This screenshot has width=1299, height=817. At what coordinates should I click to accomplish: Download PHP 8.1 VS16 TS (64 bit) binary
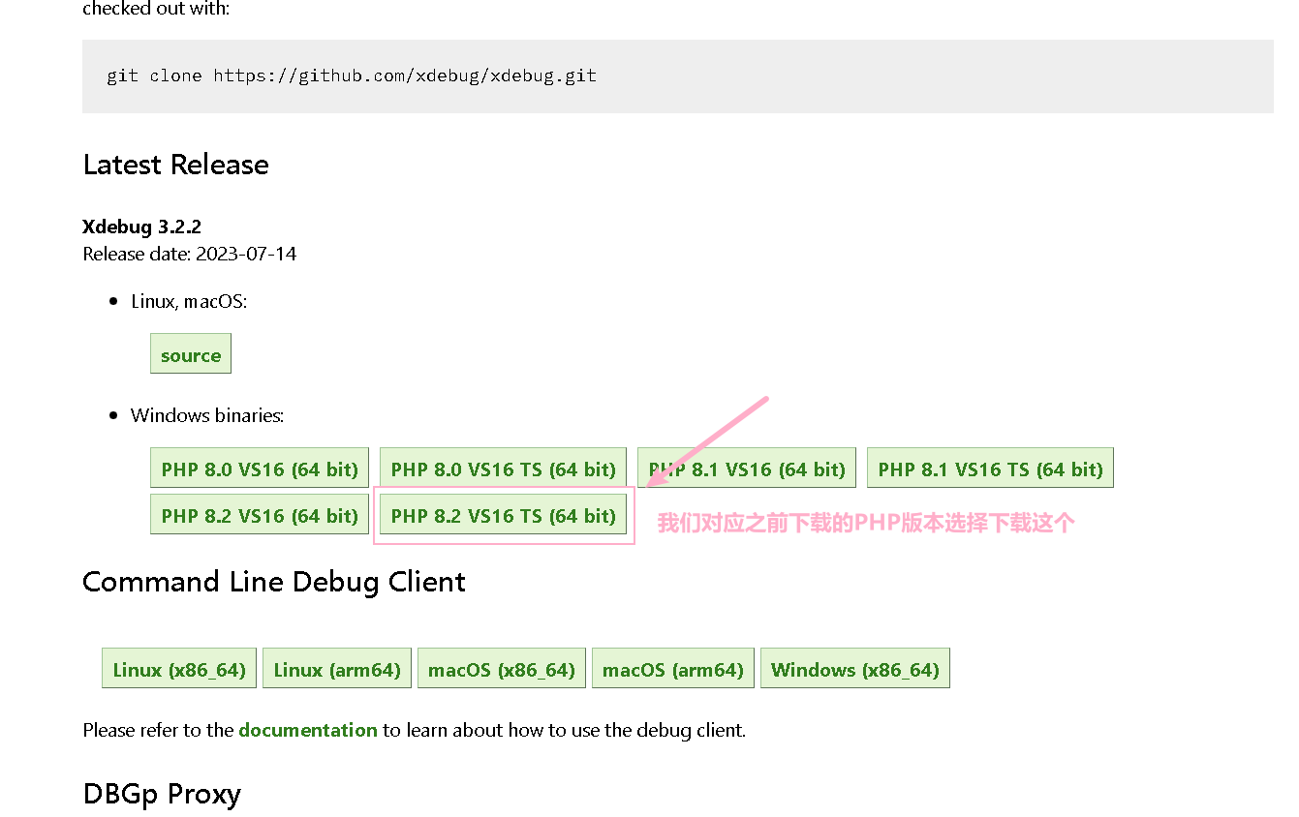[x=989, y=468]
